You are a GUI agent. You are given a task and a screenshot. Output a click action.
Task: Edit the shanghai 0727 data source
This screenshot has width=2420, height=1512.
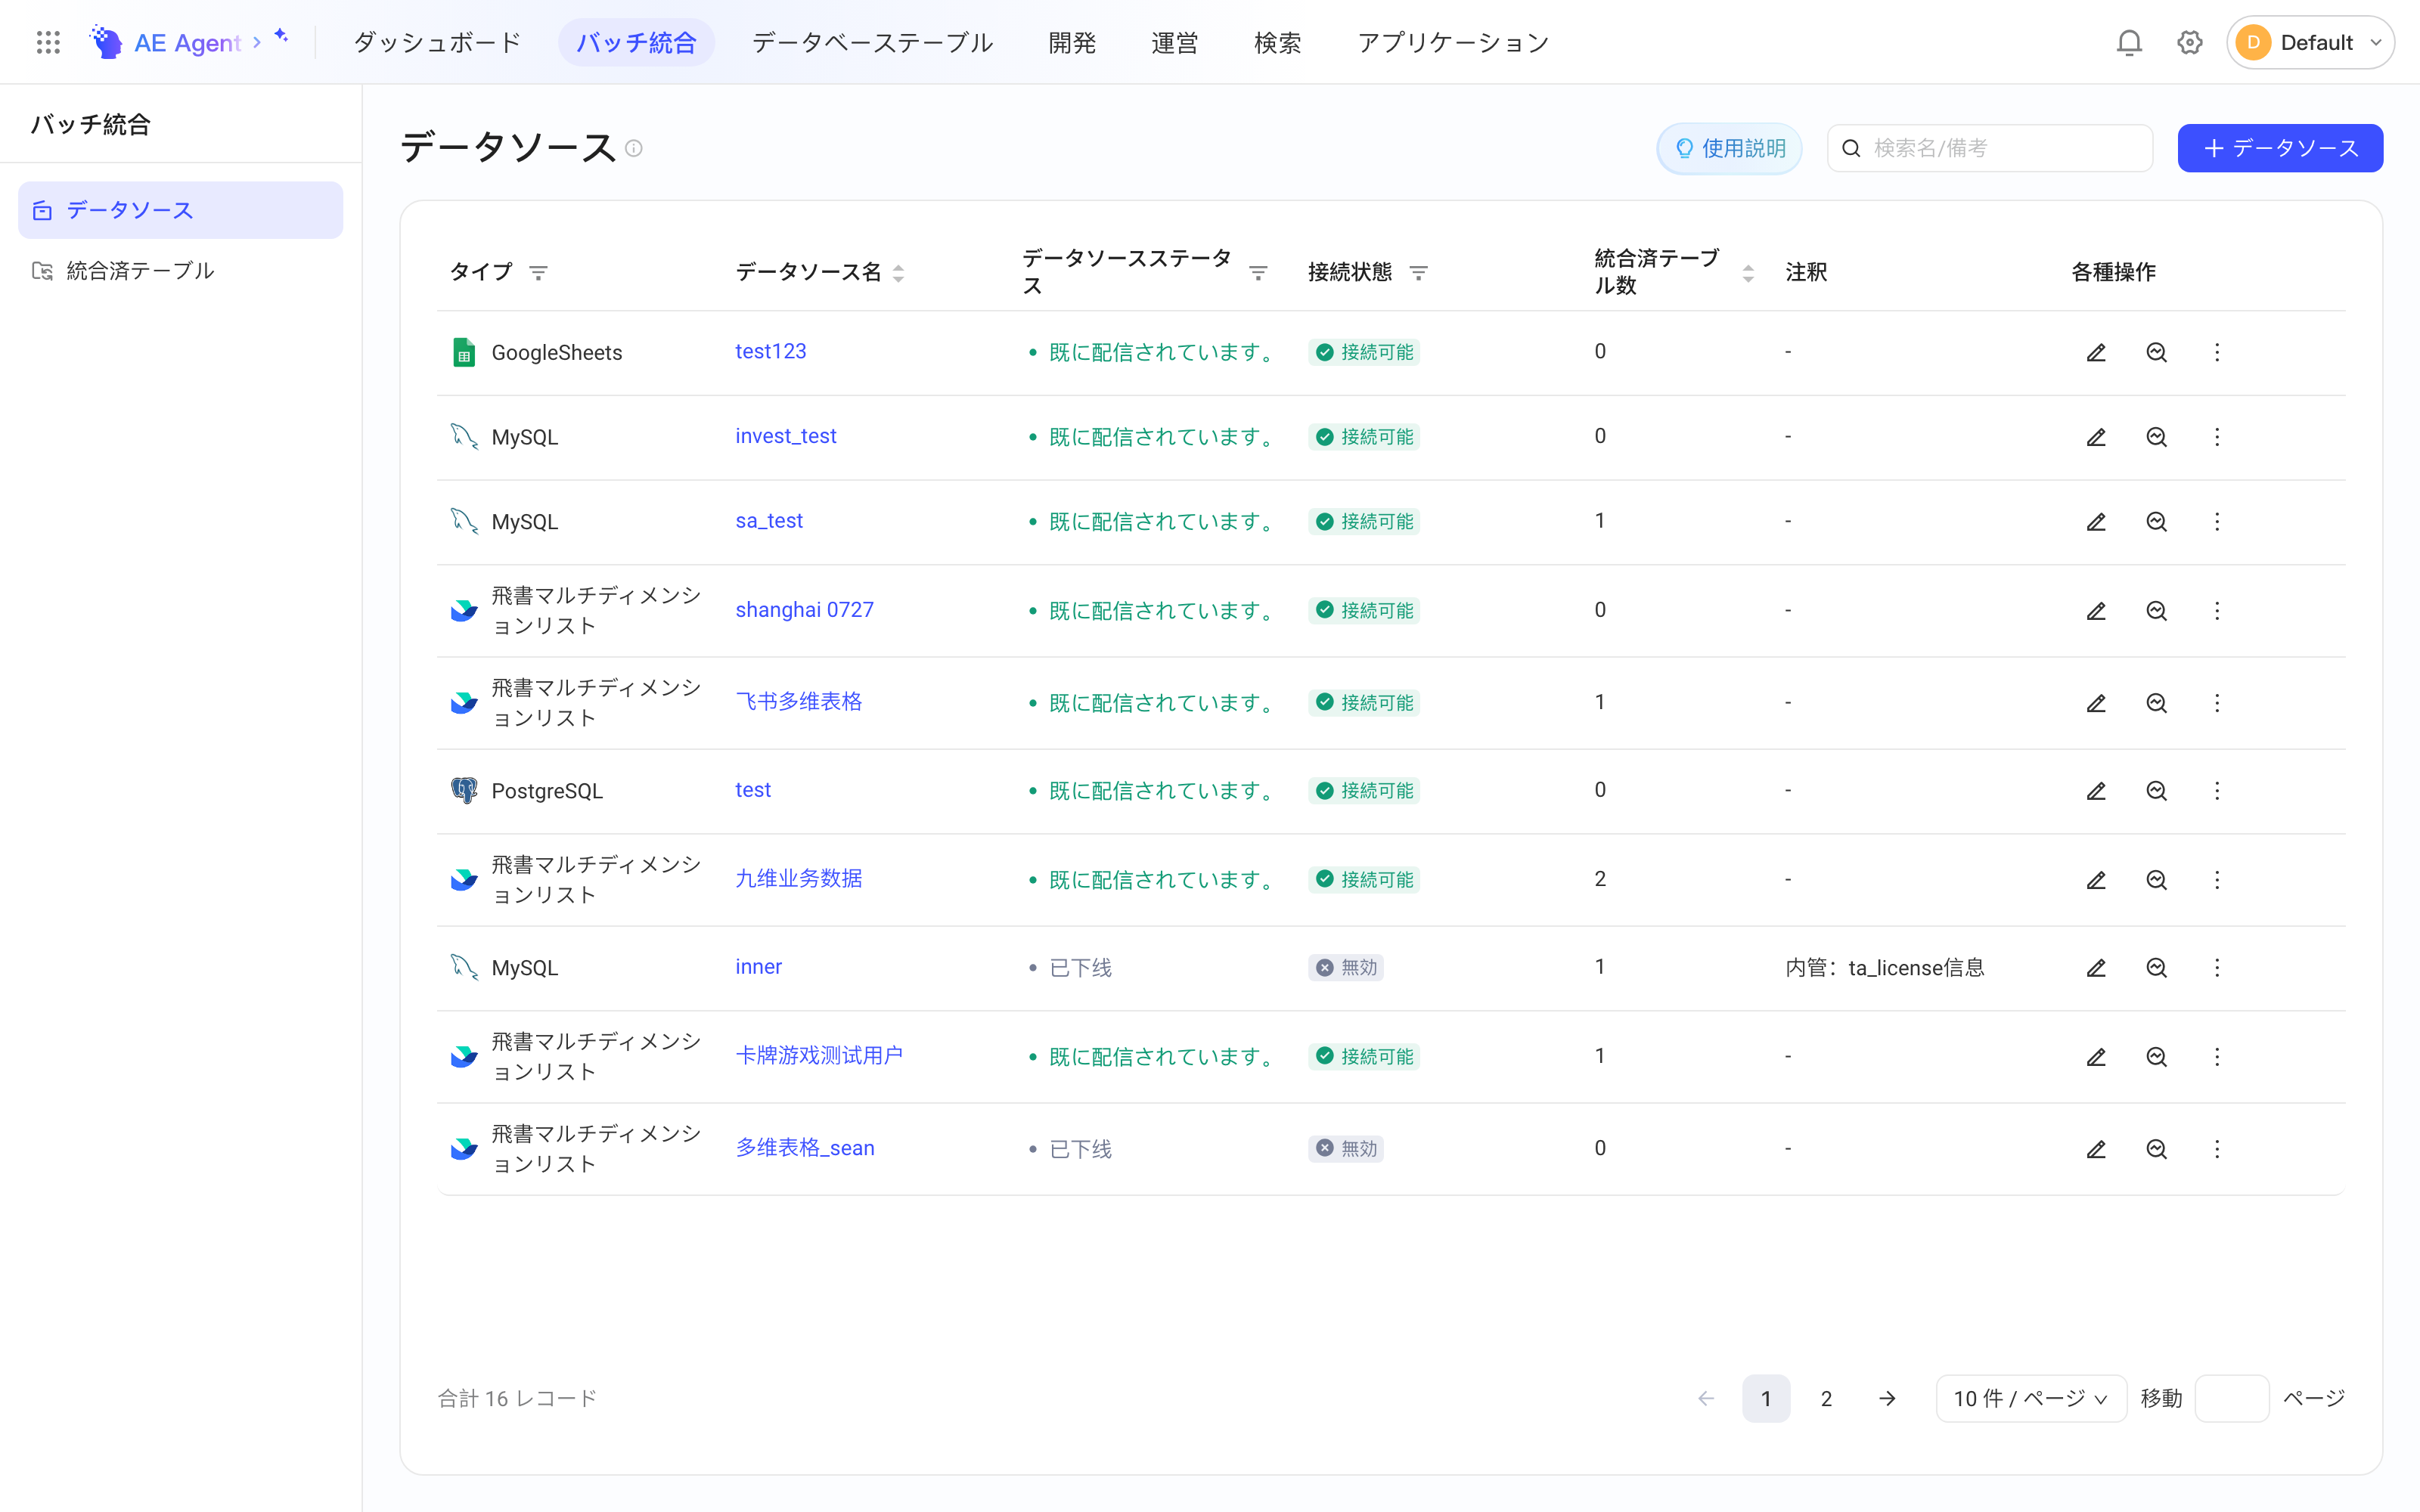[x=2096, y=610]
